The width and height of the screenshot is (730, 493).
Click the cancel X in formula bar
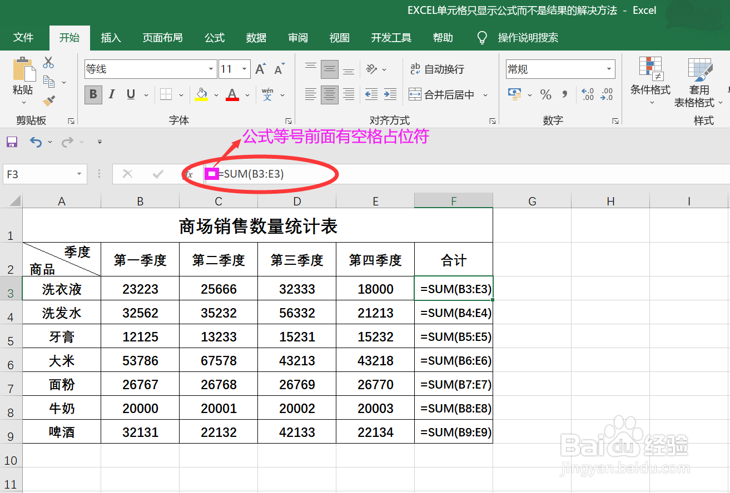point(127,174)
